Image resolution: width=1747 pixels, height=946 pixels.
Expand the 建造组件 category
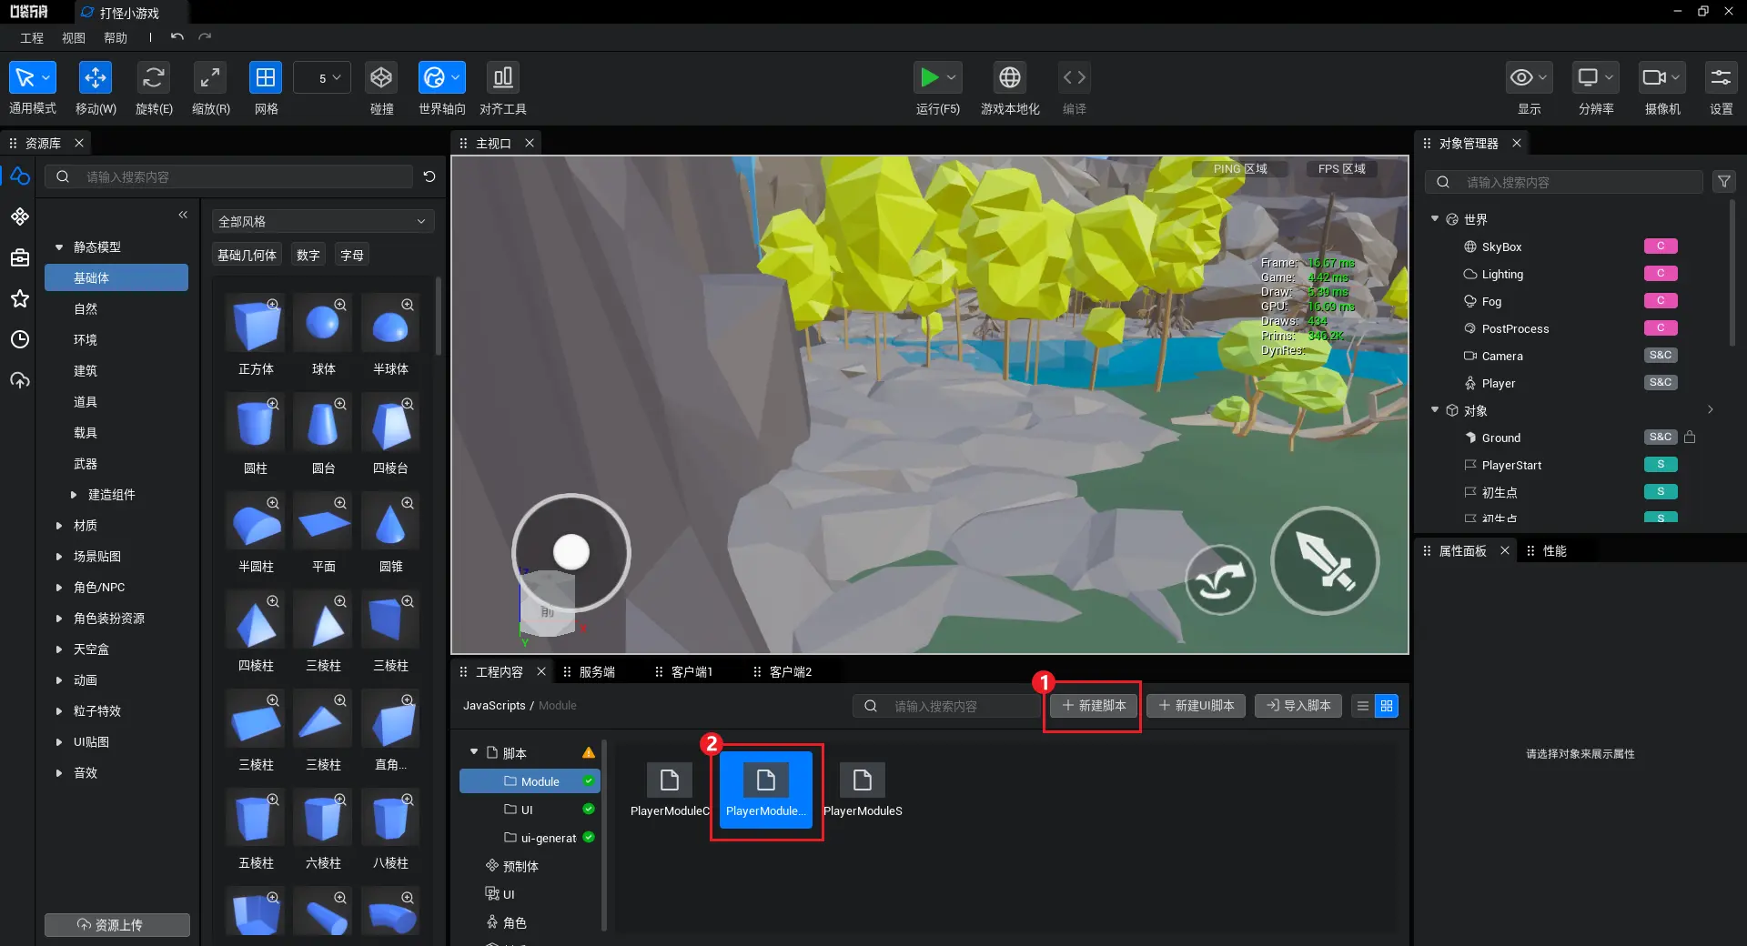74,495
